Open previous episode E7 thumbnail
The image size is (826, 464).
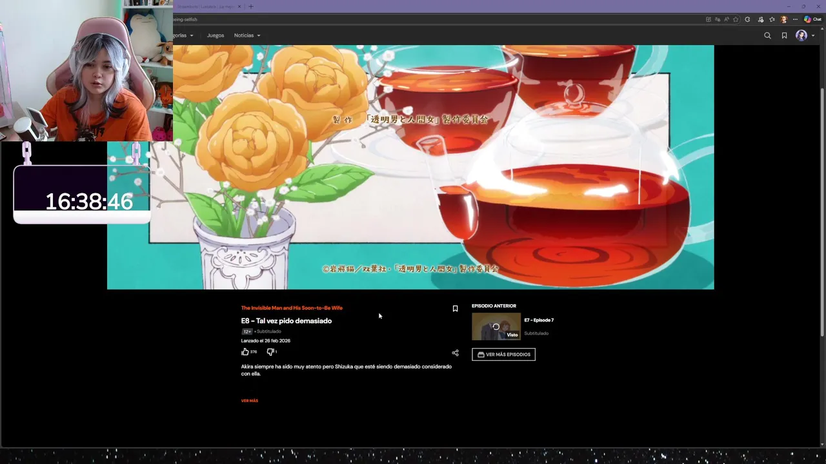[496, 327]
